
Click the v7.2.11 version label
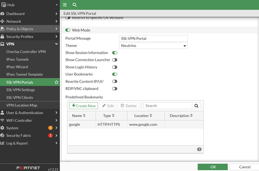point(53,169)
